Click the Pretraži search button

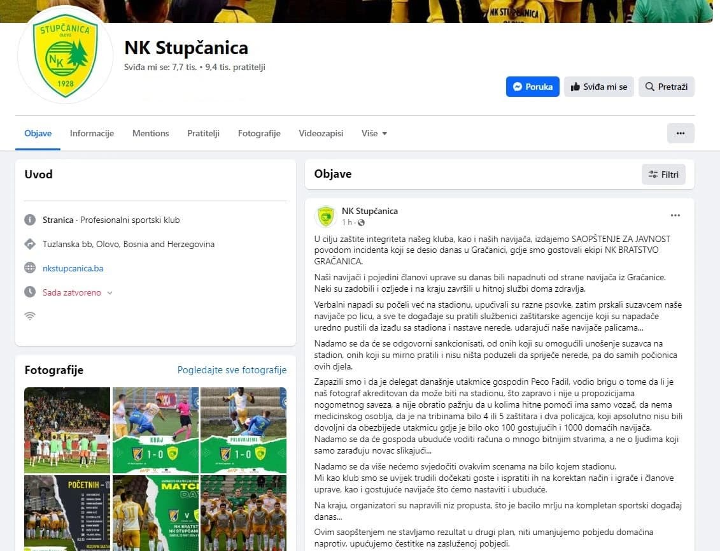(667, 87)
